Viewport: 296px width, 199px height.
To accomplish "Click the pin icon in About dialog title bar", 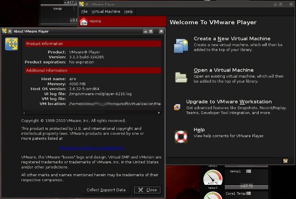I will 10,31.
